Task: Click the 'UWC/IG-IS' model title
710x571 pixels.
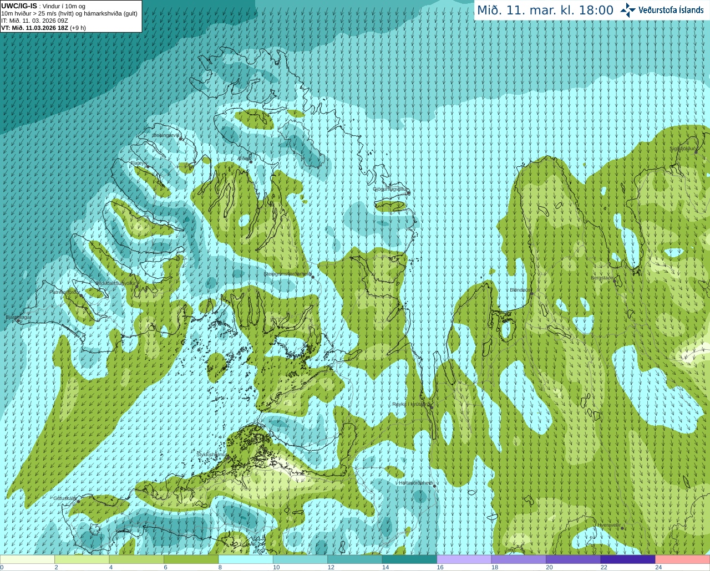Action: tap(19, 6)
